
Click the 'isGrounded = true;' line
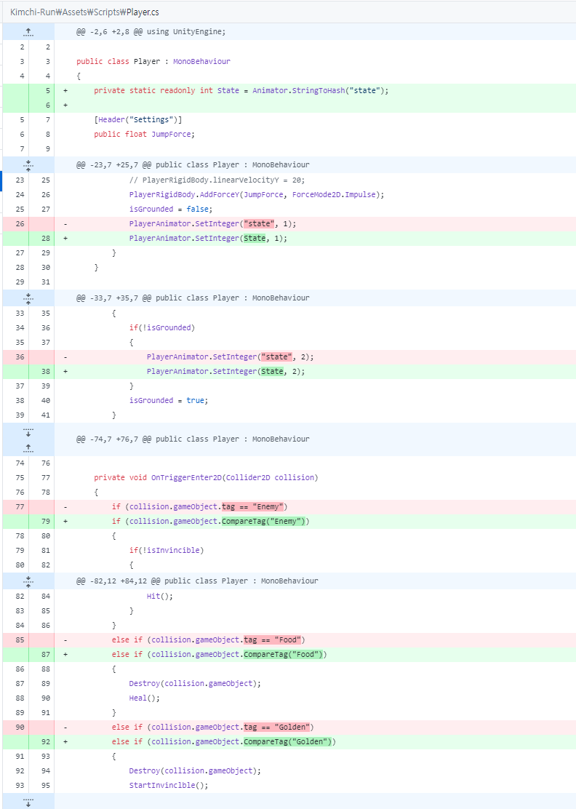click(169, 400)
